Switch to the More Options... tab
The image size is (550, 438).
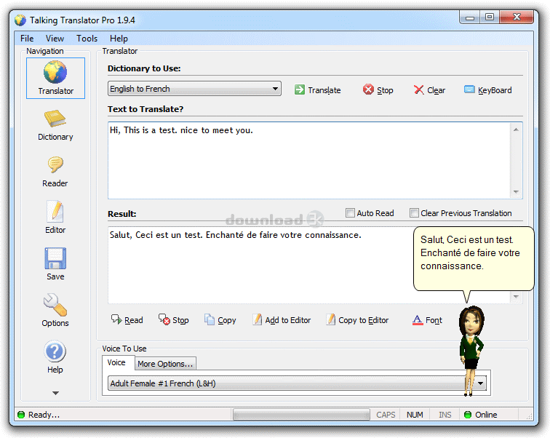tap(165, 364)
